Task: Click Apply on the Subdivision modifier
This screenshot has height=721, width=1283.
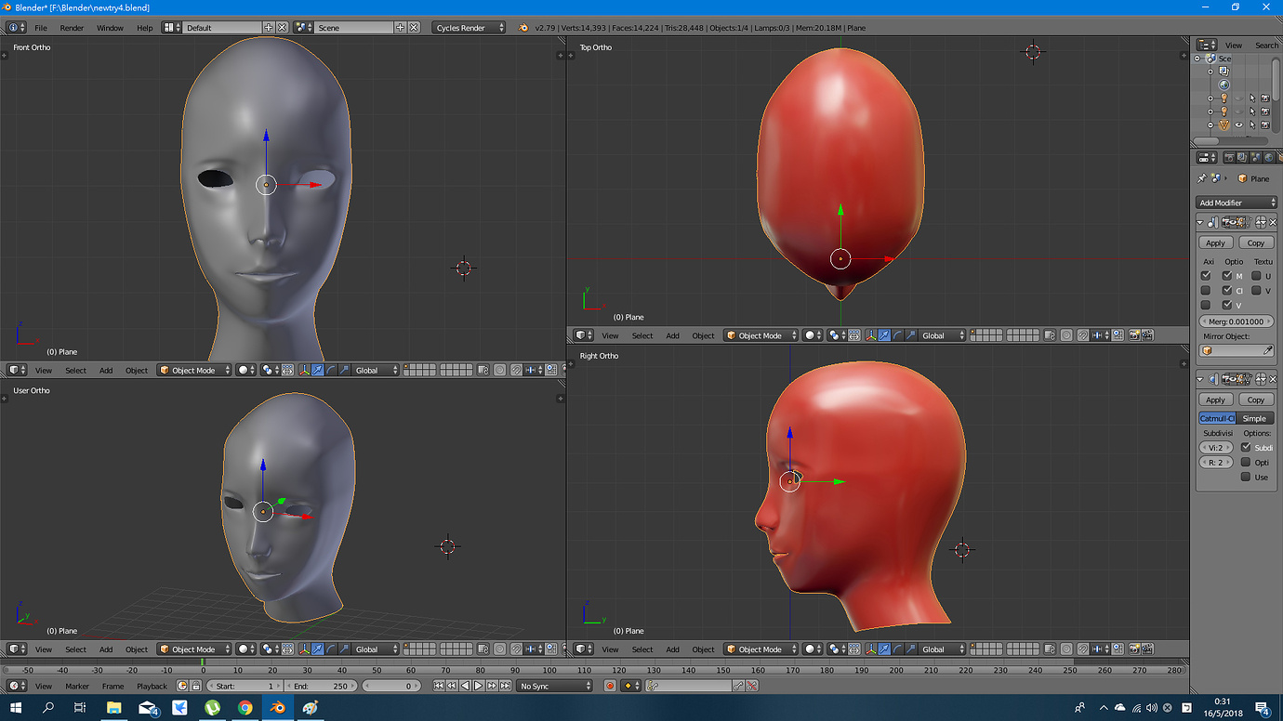Action: click(x=1215, y=400)
